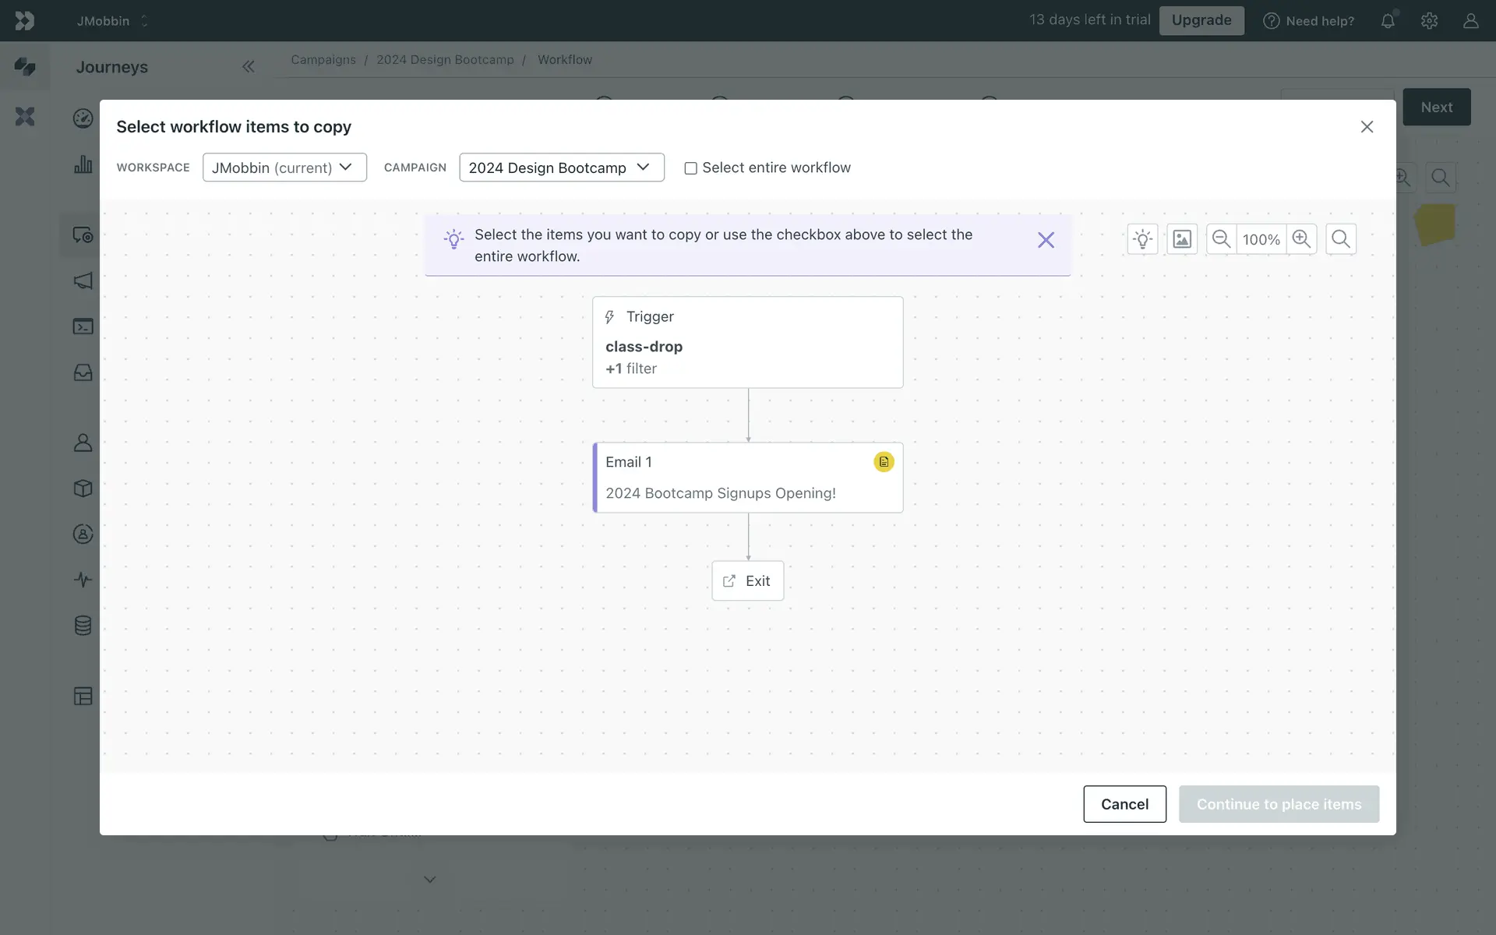Set zoom via 100% zoom level

(x=1261, y=239)
